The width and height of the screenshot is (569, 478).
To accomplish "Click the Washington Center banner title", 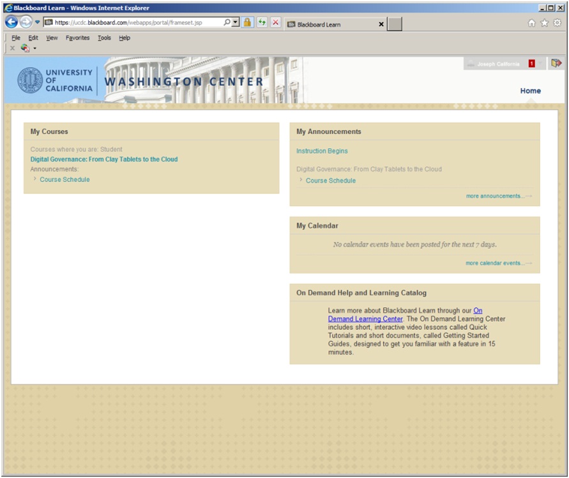I will click(x=184, y=82).
